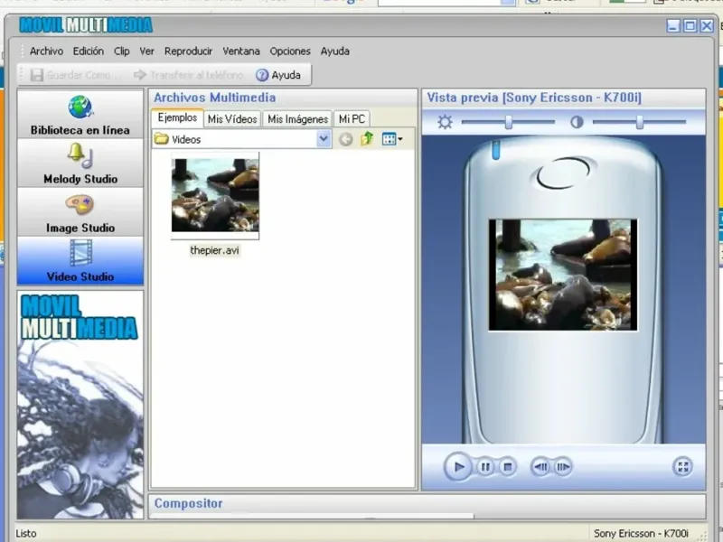This screenshot has width=723, height=542.
Task: Switch to the Mis Vídeos tab
Action: point(232,119)
